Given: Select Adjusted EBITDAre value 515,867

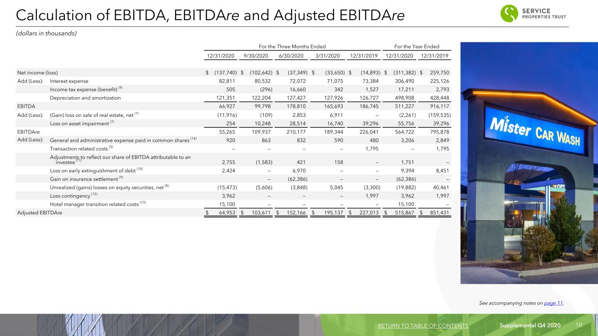Looking at the screenshot, I should click(x=406, y=212).
